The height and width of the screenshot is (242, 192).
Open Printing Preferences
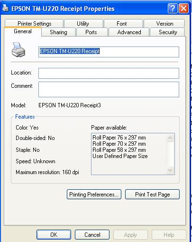click(x=94, y=194)
